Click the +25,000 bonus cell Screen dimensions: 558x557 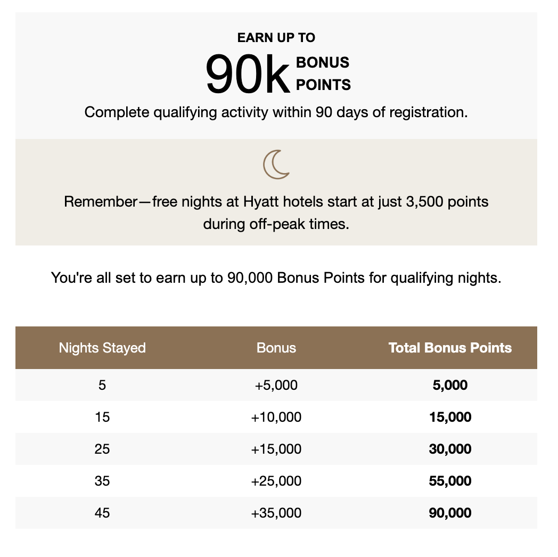pyautogui.click(x=276, y=481)
